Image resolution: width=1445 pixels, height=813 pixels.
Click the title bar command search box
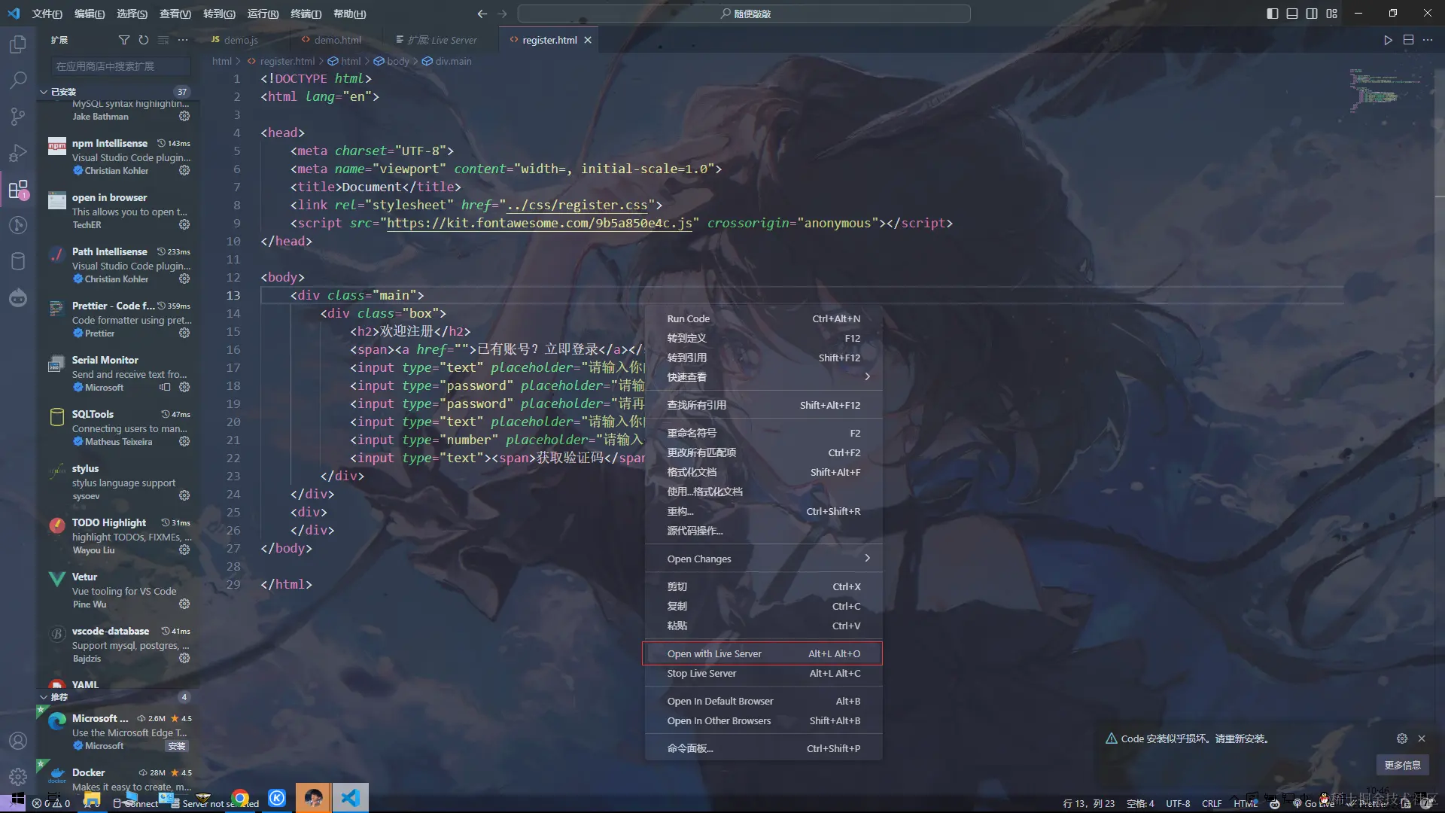click(x=744, y=14)
